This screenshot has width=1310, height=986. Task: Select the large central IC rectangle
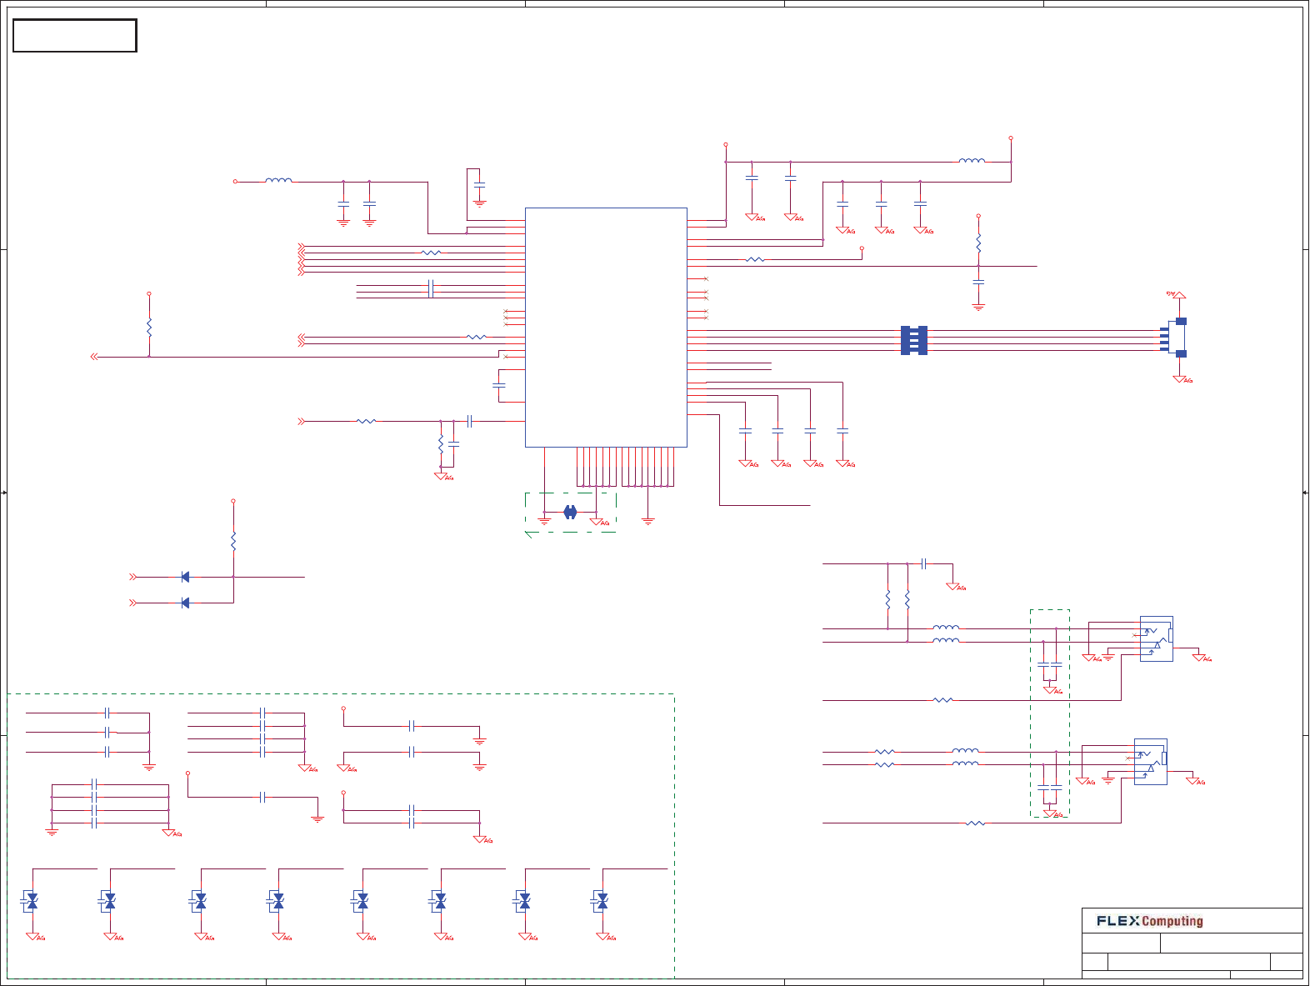(x=606, y=328)
